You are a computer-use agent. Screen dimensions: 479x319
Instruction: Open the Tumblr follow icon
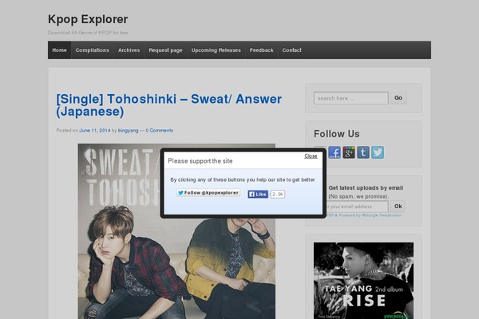[x=363, y=152]
